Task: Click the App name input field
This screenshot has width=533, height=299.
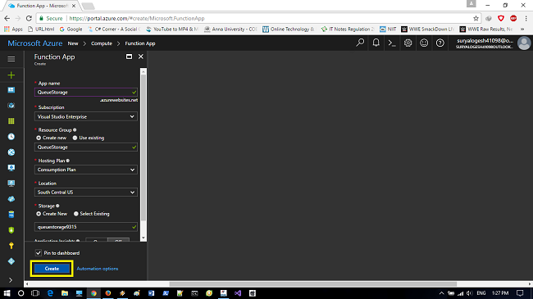Action: pyautogui.click(x=86, y=92)
